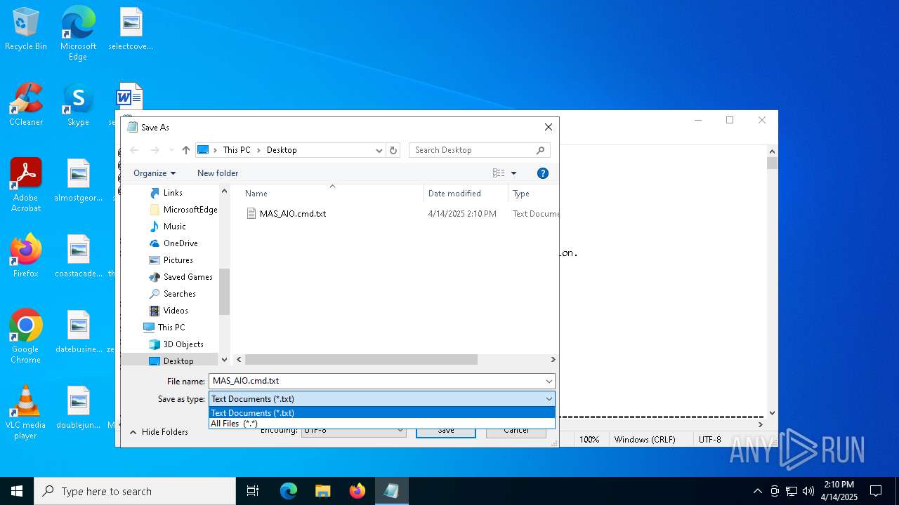899x505 pixels.
Task: Select the doublejun... image file on desktop
Action: [78, 408]
